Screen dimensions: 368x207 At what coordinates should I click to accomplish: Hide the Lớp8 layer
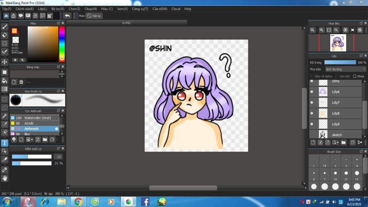coord(312,113)
